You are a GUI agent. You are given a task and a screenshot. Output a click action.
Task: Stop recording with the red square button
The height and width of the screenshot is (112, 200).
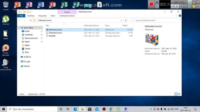click(x=151, y=4)
